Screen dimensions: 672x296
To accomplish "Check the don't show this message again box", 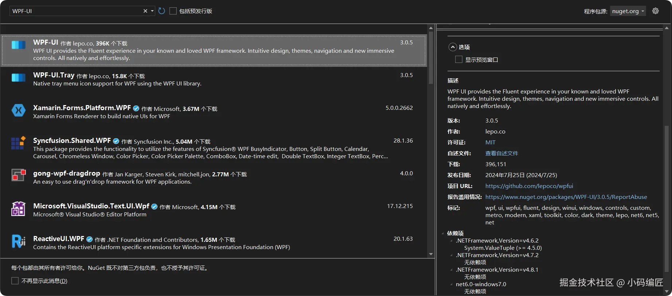I will click(x=15, y=281).
